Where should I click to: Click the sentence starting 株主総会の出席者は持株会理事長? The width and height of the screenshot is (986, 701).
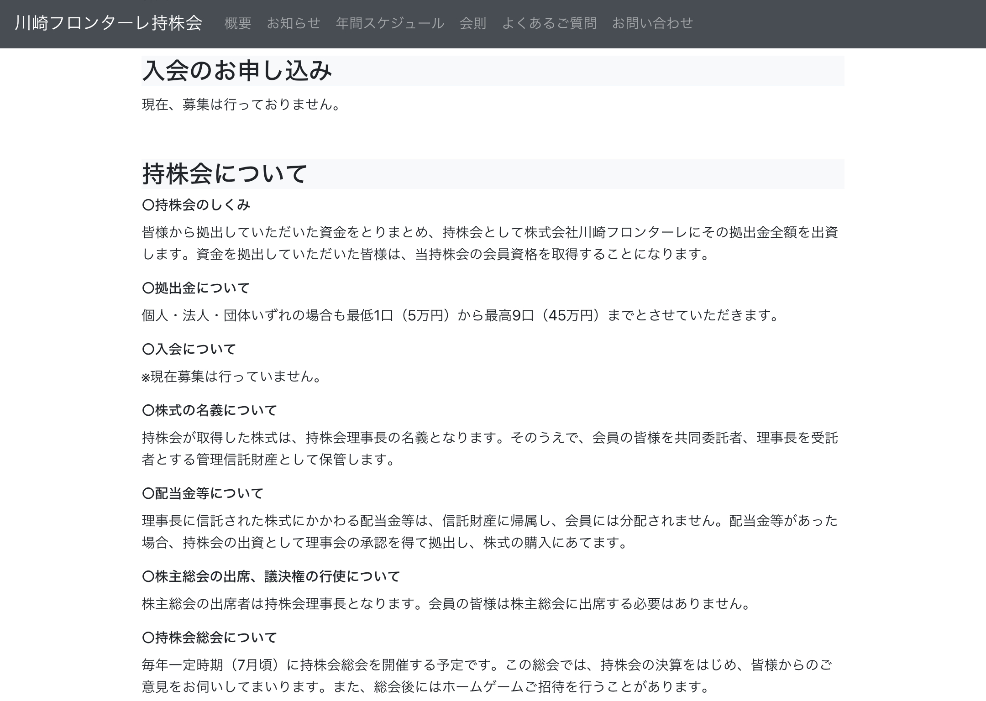pyautogui.click(x=446, y=604)
